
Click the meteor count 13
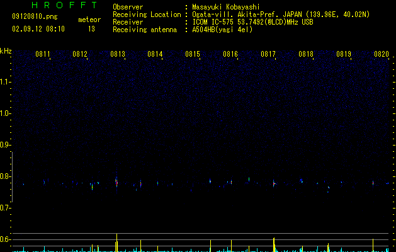(91, 29)
